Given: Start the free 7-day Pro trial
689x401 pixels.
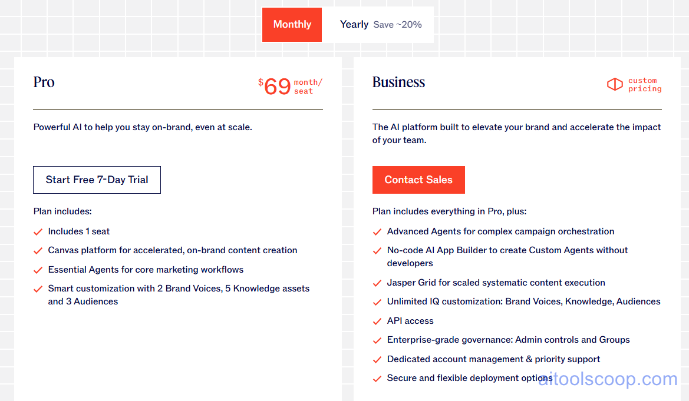Looking at the screenshot, I should (x=97, y=180).
